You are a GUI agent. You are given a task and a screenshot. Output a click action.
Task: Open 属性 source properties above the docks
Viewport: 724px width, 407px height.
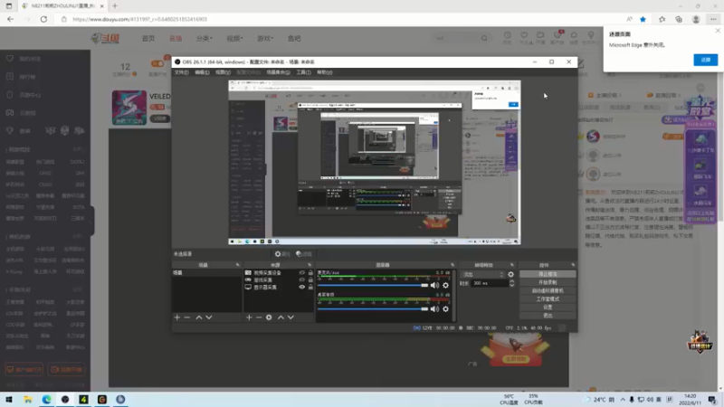282,254
